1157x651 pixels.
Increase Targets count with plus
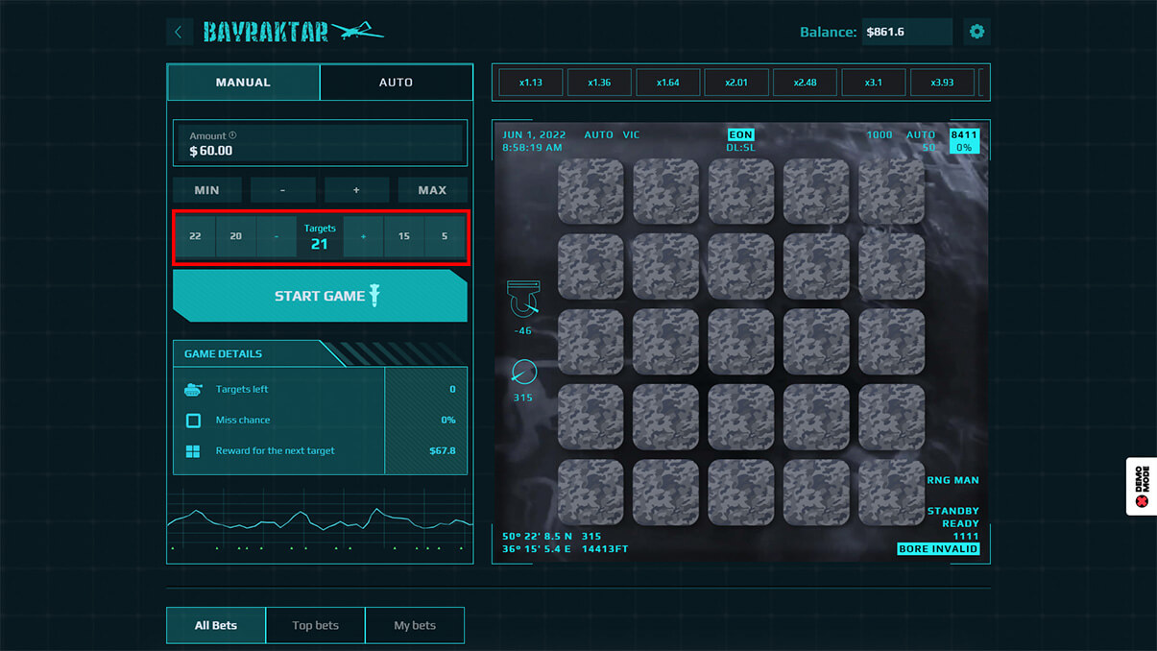363,236
